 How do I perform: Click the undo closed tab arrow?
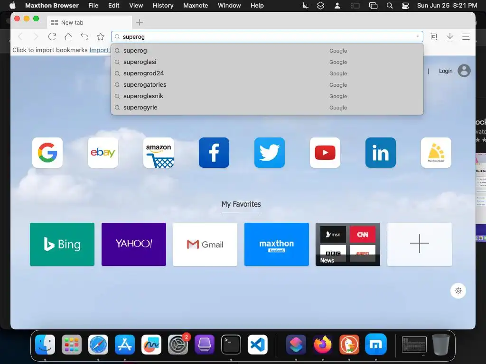coord(84,37)
